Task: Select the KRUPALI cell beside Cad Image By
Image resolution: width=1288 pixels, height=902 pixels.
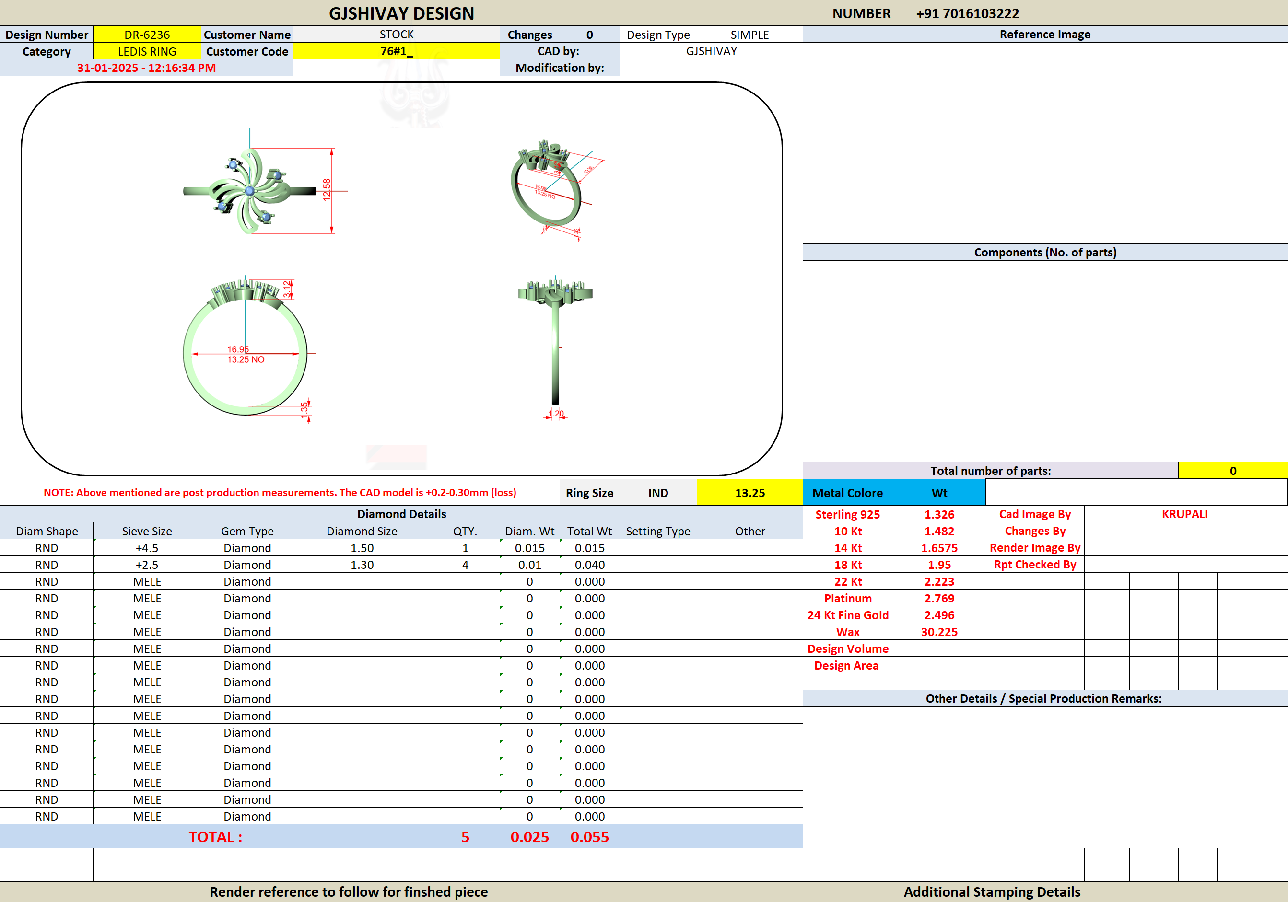Action: [x=1185, y=514]
